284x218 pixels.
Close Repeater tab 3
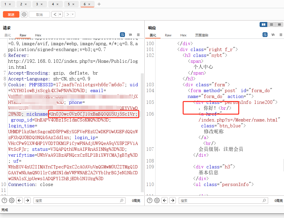pyautogui.click(x=41, y=4)
